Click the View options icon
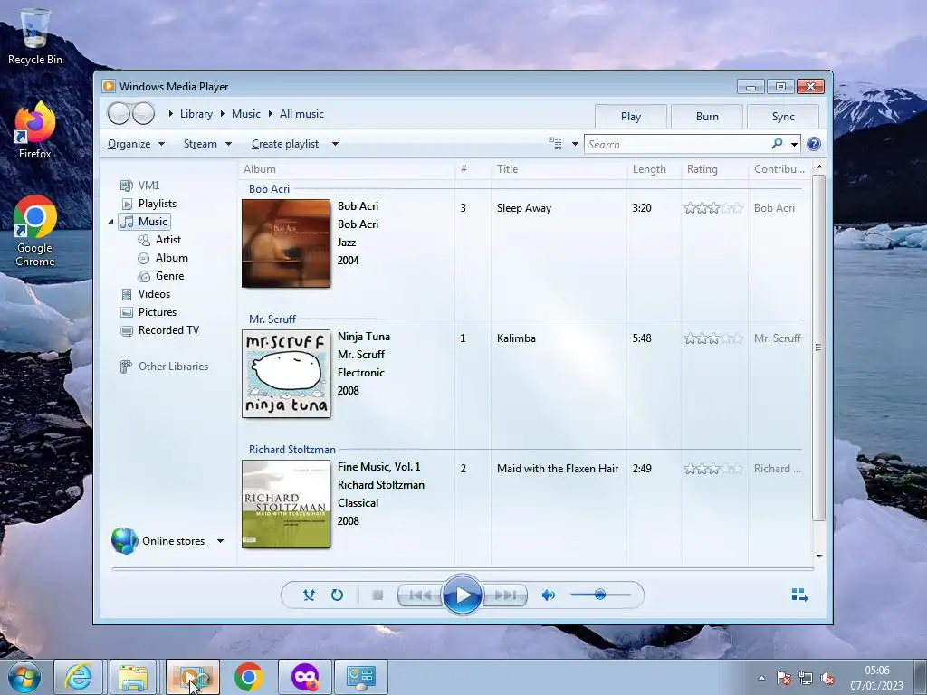927x695 pixels. 555,144
